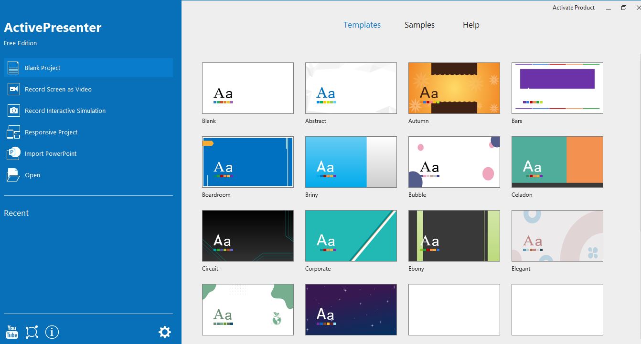
Task: Click the Autumn template name
Action: click(x=418, y=121)
